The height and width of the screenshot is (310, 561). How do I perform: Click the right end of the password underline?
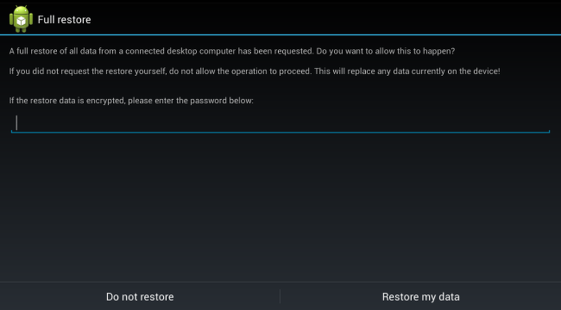549,132
